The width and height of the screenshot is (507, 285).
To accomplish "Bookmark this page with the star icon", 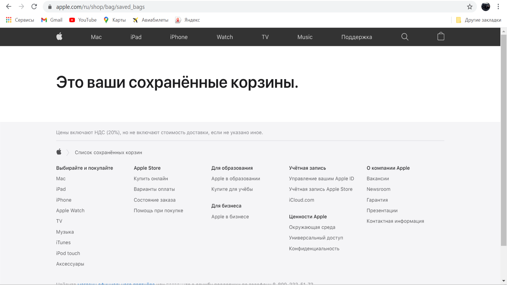I will pyautogui.click(x=470, y=7).
